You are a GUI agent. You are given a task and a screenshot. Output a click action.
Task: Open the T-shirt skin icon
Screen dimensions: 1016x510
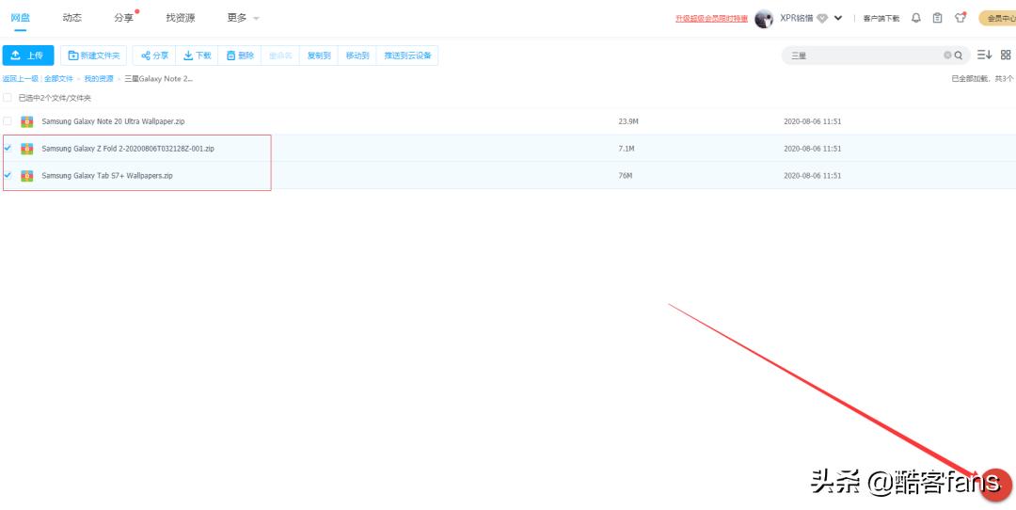point(960,18)
